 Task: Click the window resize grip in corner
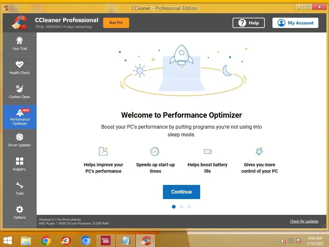(324, 226)
